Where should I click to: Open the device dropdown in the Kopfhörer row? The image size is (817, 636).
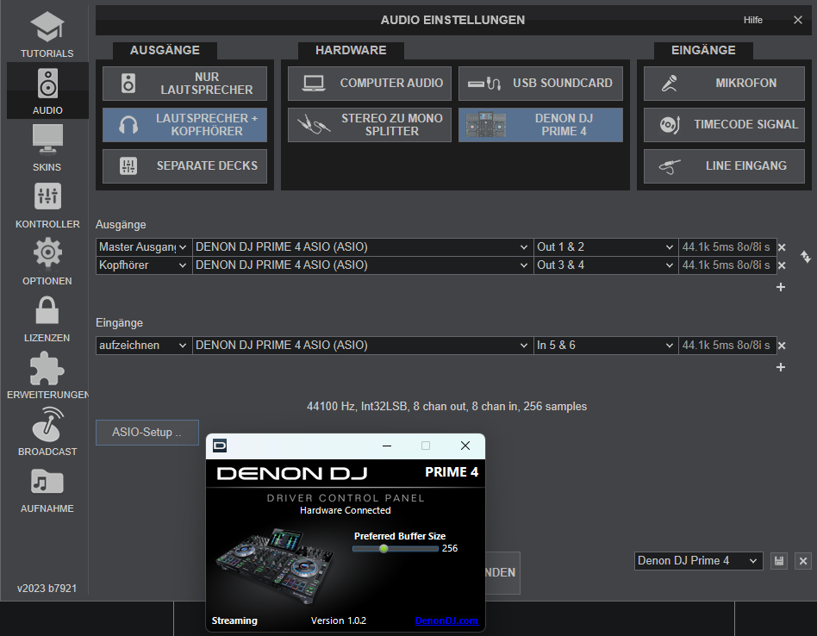363,265
